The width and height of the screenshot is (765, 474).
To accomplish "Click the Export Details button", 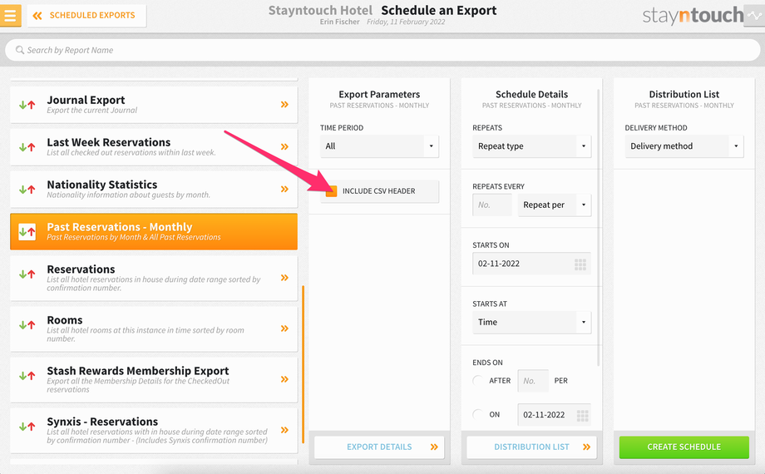I will [379, 447].
